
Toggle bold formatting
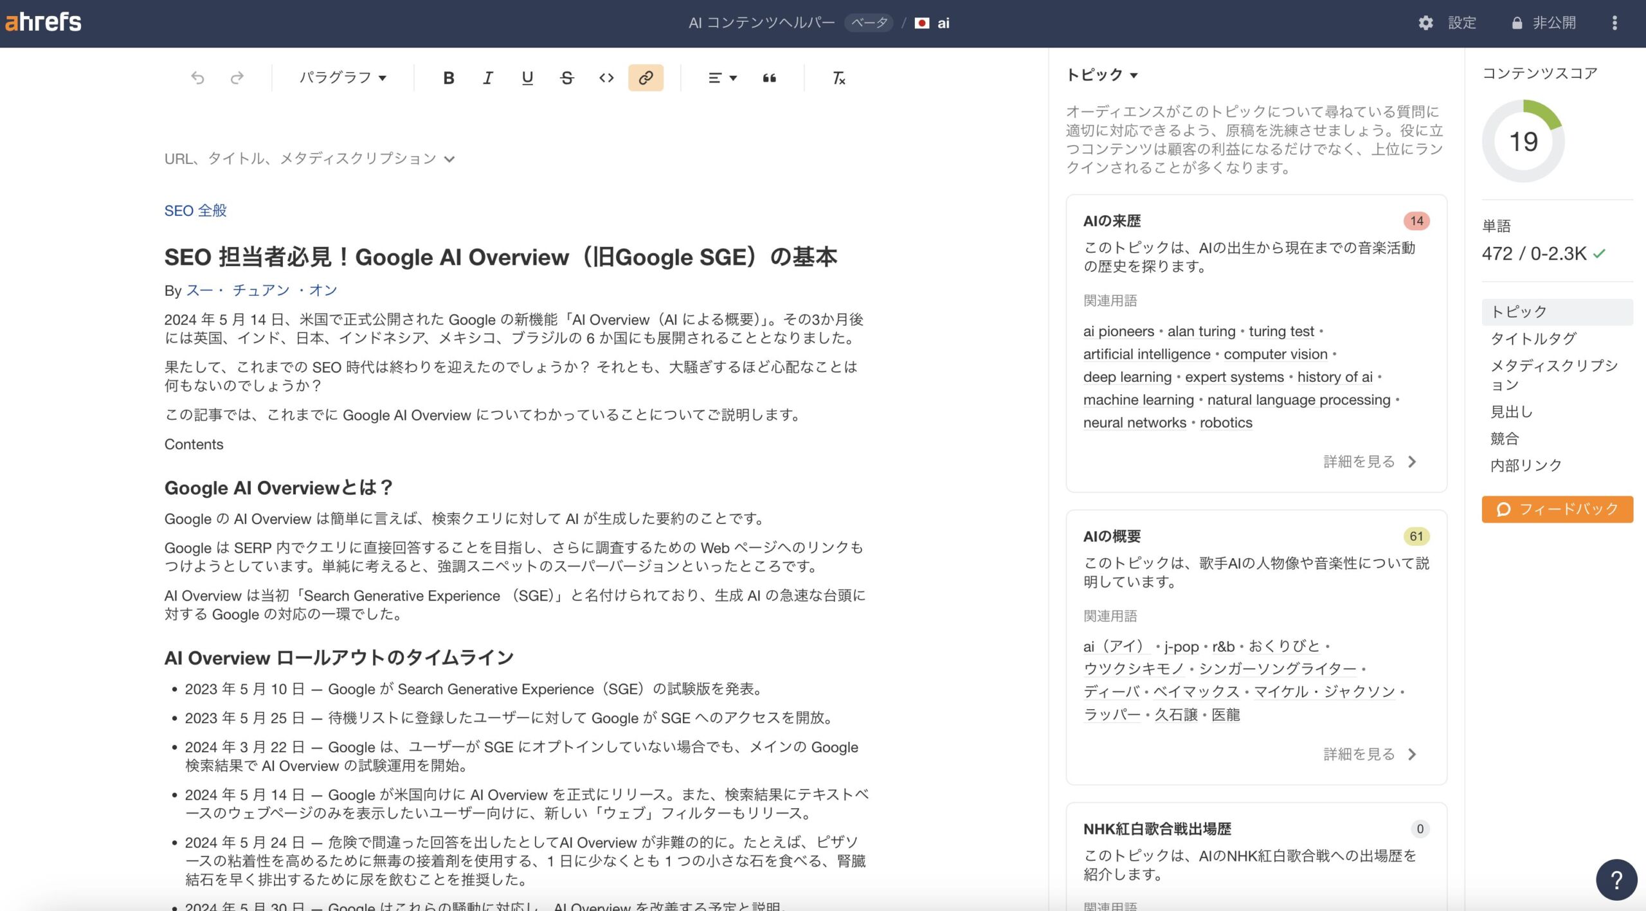tap(449, 78)
